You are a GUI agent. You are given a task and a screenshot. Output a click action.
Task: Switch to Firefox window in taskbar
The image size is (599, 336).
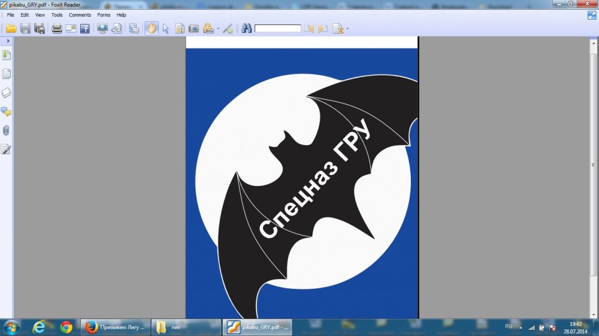click(114, 327)
